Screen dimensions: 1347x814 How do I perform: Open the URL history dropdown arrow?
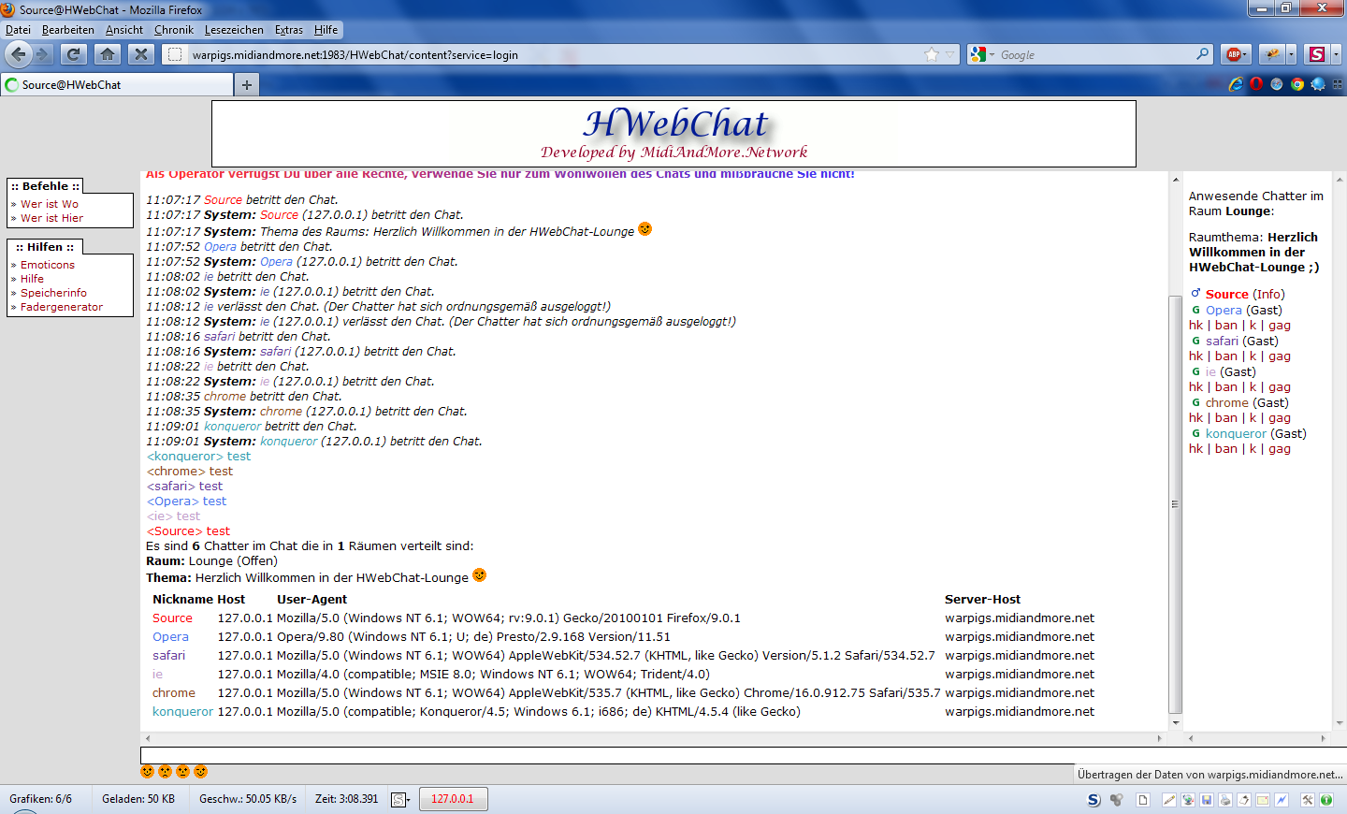click(950, 54)
